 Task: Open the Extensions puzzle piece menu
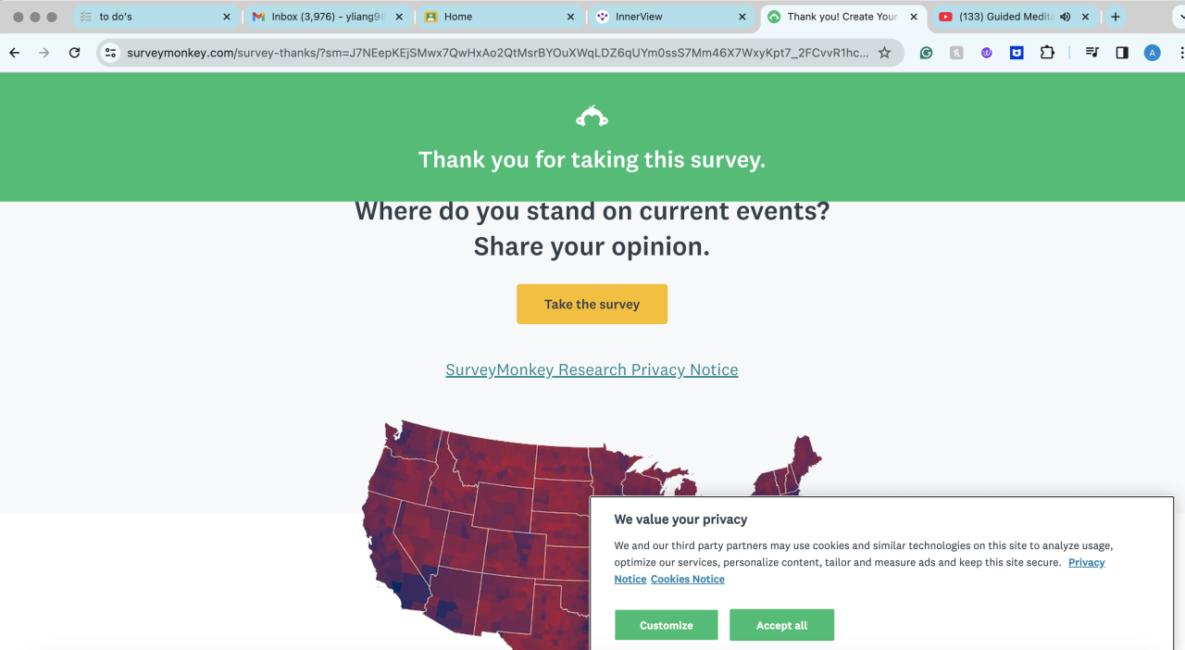click(x=1047, y=53)
